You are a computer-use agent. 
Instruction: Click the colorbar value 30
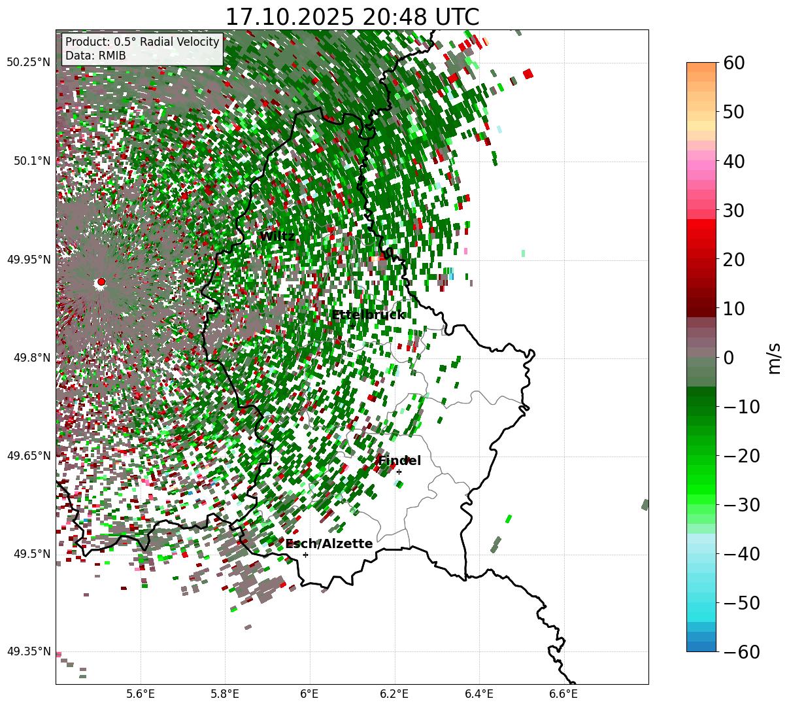(733, 210)
